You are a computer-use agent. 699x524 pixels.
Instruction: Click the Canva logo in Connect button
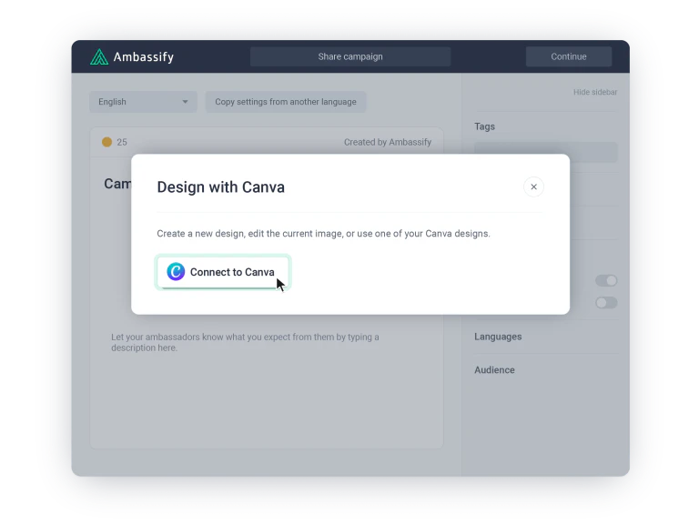pyautogui.click(x=176, y=271)
